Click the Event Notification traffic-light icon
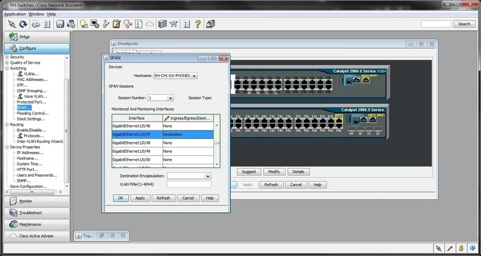This screenshot has height=256, width=481. pyautogui.click(x=139, y=24)
